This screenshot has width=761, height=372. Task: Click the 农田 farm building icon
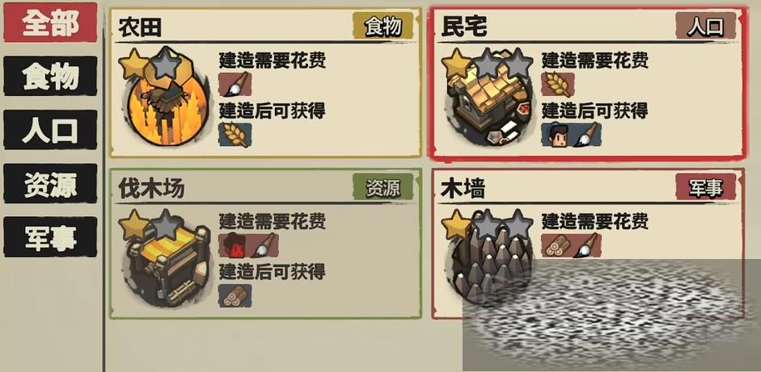tap(164, 99)
